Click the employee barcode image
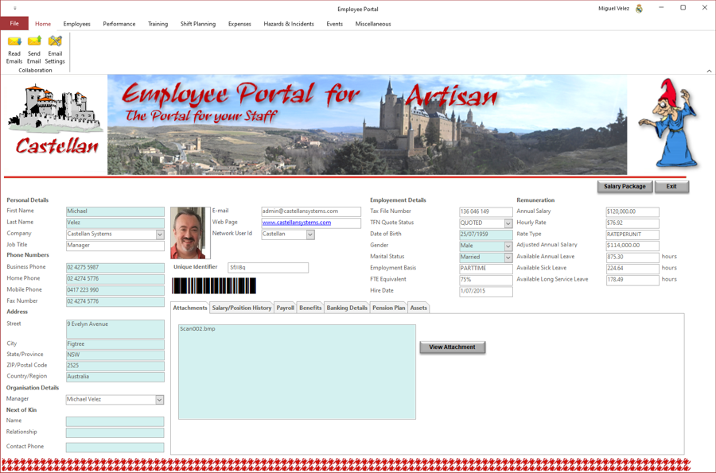Viewport: 716px width, 473px height. pos(214,285)
